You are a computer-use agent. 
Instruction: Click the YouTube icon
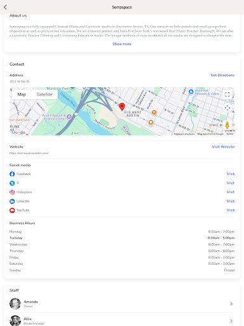(x=12, y=210)
